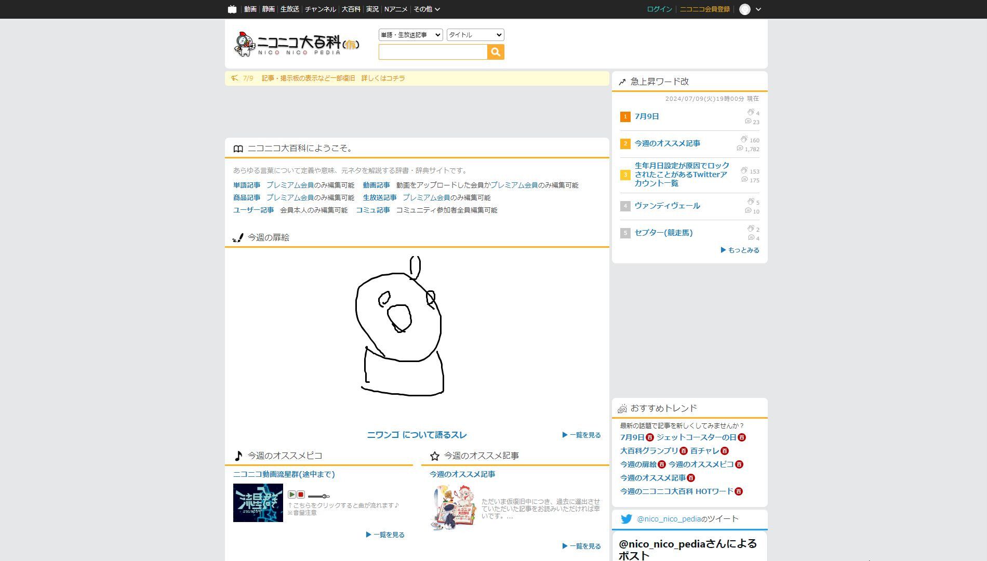Image resolution: width=987 pixels, height=561 pixels.
Task: Open ジェットコースターの日 trend link
Action: pos(696,437)
